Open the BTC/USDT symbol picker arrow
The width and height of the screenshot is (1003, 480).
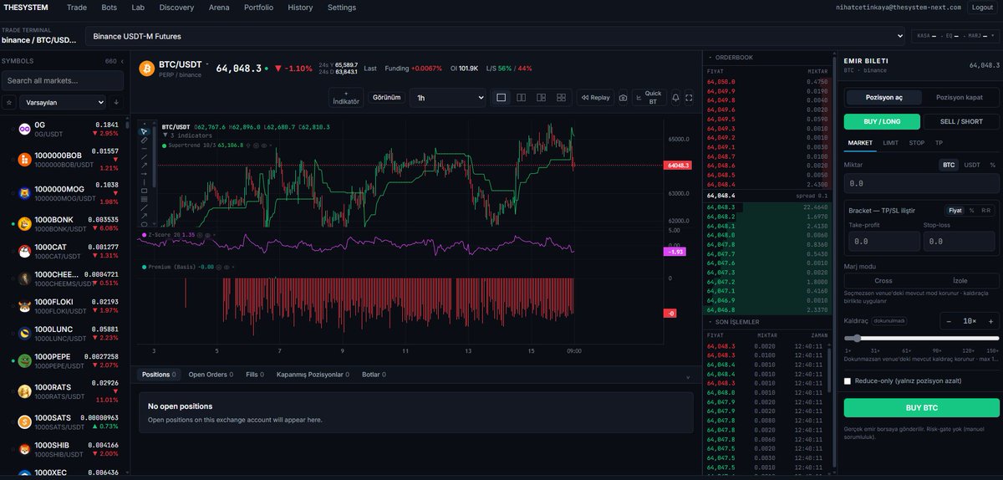pyautogui.click(x=207, y=64)
